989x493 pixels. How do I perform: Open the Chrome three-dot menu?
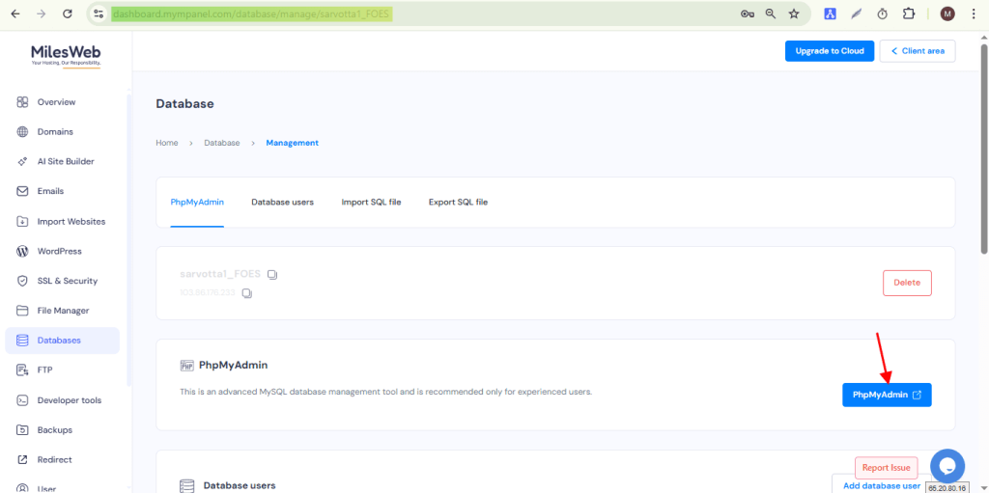pos(974,14)
